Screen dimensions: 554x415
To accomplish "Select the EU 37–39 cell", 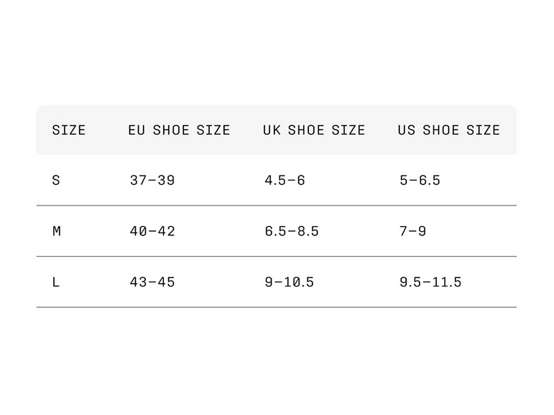I will (x=152, y=180).
